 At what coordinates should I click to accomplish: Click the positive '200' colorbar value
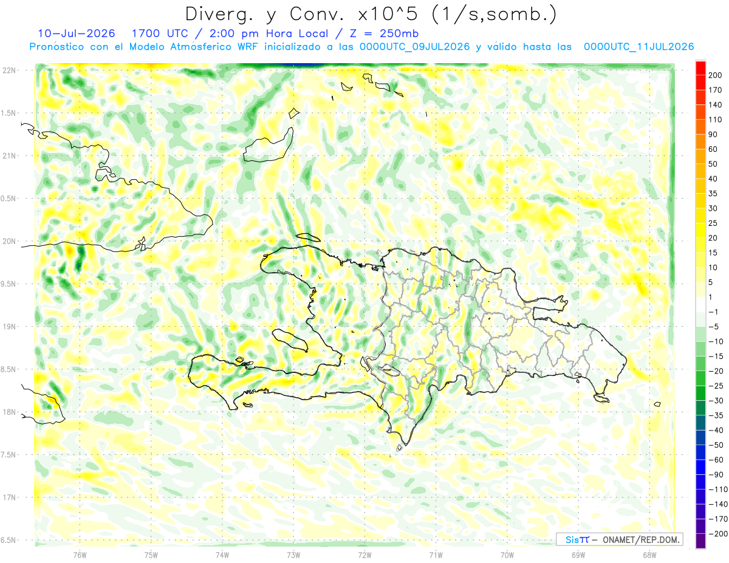tap(716, 75)
